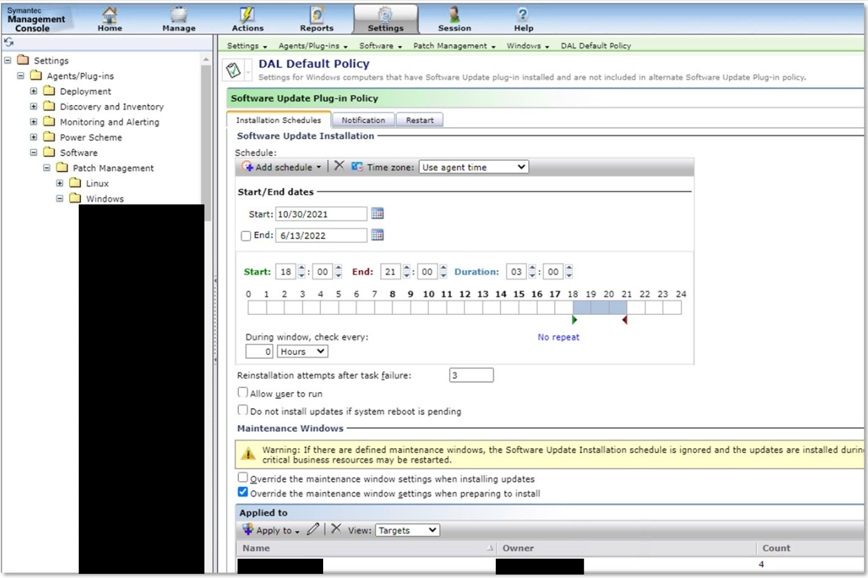Open the Reports icon
Viewport: 868px width, 578px height.
pos(316,15)
